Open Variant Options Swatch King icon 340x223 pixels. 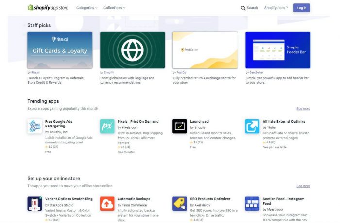point(34,204)
